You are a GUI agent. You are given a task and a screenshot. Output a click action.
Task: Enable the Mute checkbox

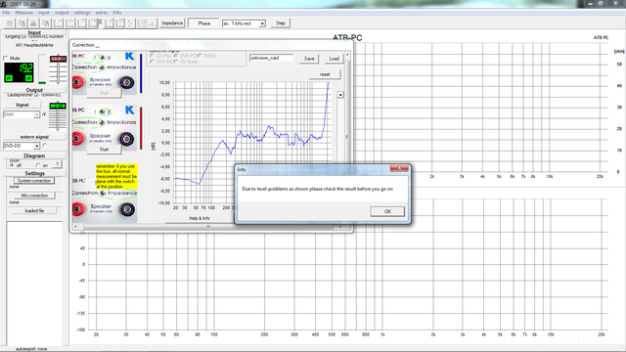(x=6, y=59)
